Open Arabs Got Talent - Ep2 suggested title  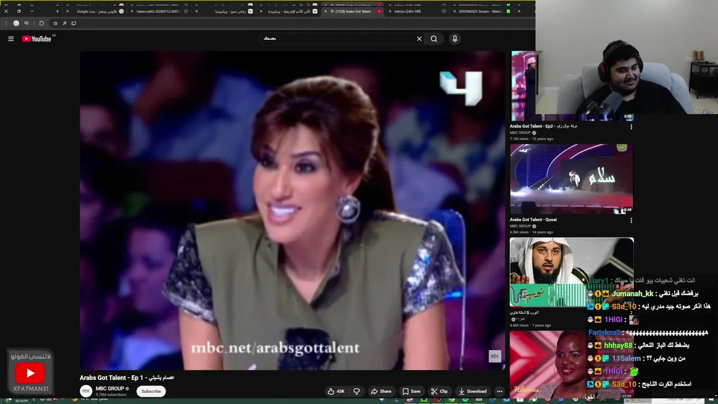pyautogui.click(x=544, y=126)
